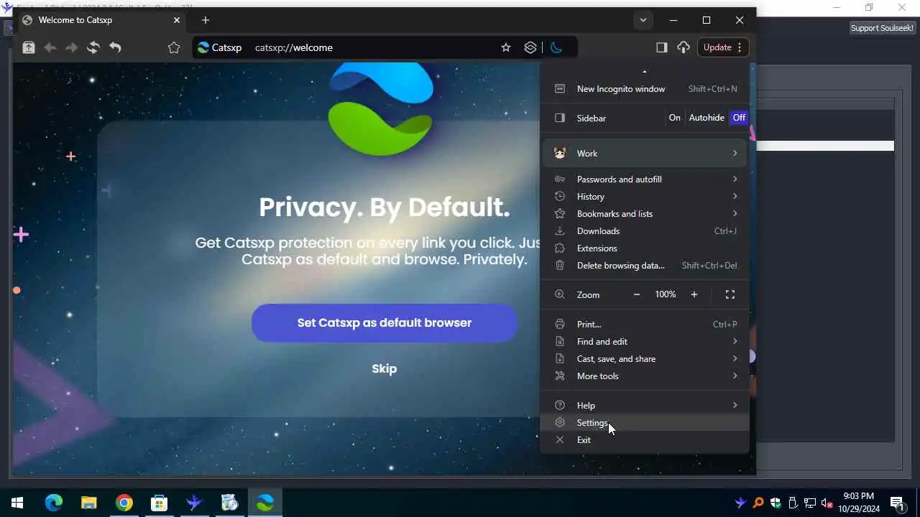Viewport: 920px width, 517px height.
Task: Click Support Soulseek! in background window
Action: 883,28
